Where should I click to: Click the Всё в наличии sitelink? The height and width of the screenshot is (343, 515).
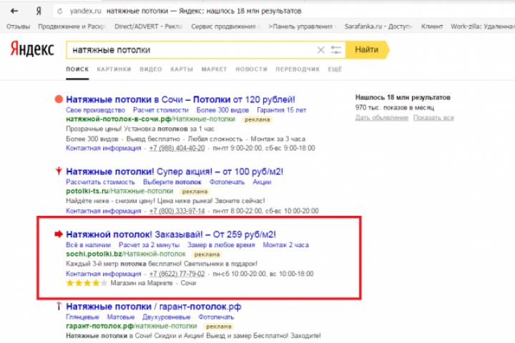[89, 245]
